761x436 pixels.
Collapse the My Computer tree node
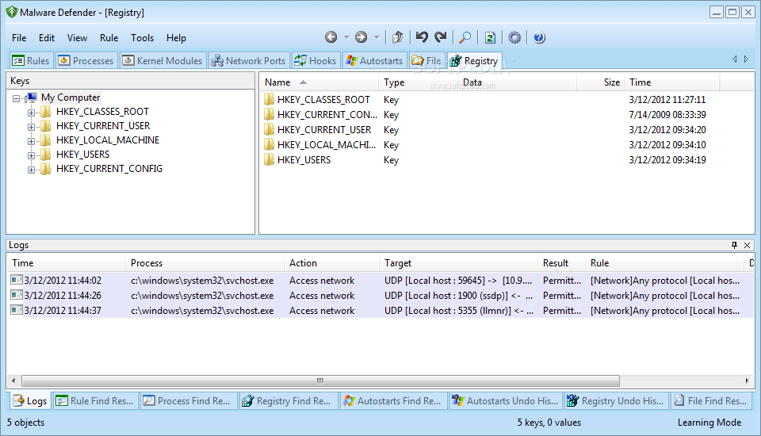tap(17, 98)
